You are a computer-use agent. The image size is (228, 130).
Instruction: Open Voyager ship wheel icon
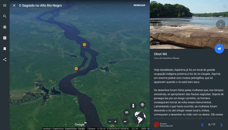(5, 27)
